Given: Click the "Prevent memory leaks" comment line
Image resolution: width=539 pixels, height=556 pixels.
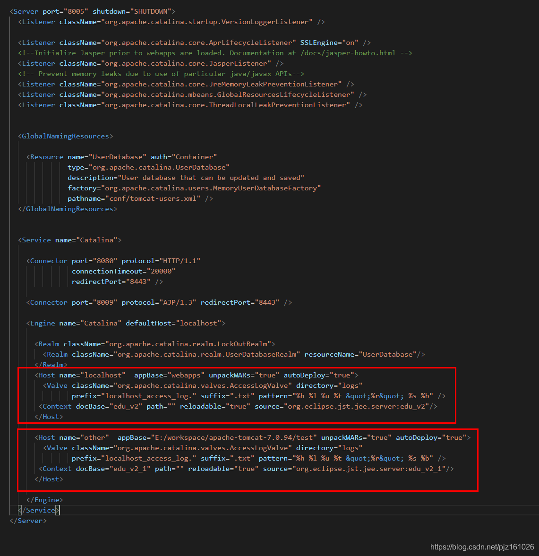Looking at the screenshot, I should 161,74.
